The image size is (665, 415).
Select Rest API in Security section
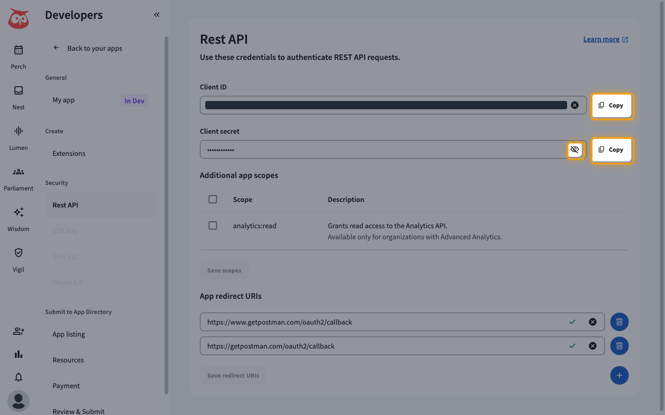pos(100,205)
